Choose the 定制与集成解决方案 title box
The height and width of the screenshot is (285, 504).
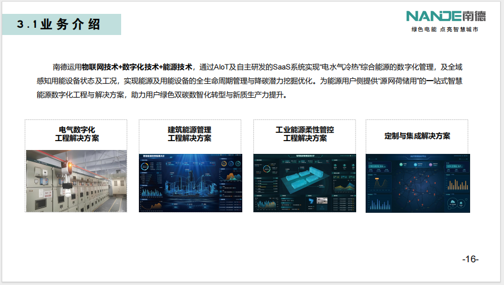417,136
